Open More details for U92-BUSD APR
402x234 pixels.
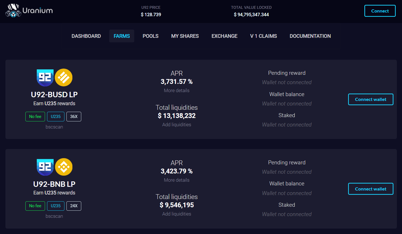[x=177, y=90]
